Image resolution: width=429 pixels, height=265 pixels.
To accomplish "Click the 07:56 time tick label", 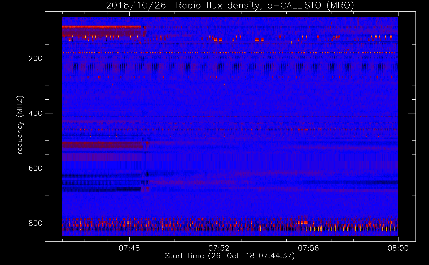I will (x=309, y=248).
